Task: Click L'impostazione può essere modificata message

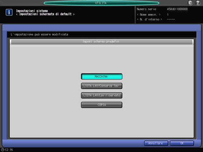Action: [39, 34]
